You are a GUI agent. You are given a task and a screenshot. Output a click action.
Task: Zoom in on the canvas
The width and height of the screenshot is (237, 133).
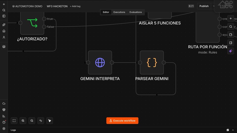pos(23,121)
